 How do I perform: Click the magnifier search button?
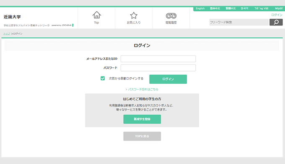click(x=276, y=22)
